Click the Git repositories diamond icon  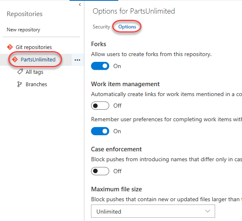(10, 47)
